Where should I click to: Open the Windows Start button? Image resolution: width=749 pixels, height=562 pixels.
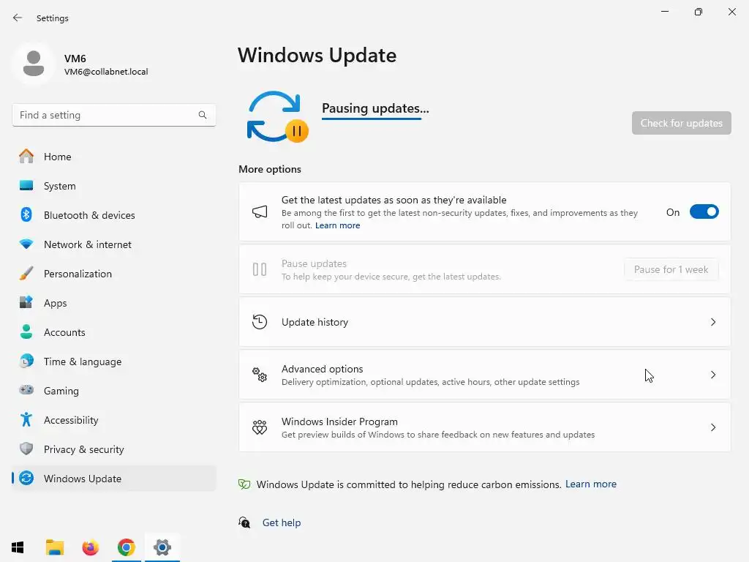[x=18, y=547]
